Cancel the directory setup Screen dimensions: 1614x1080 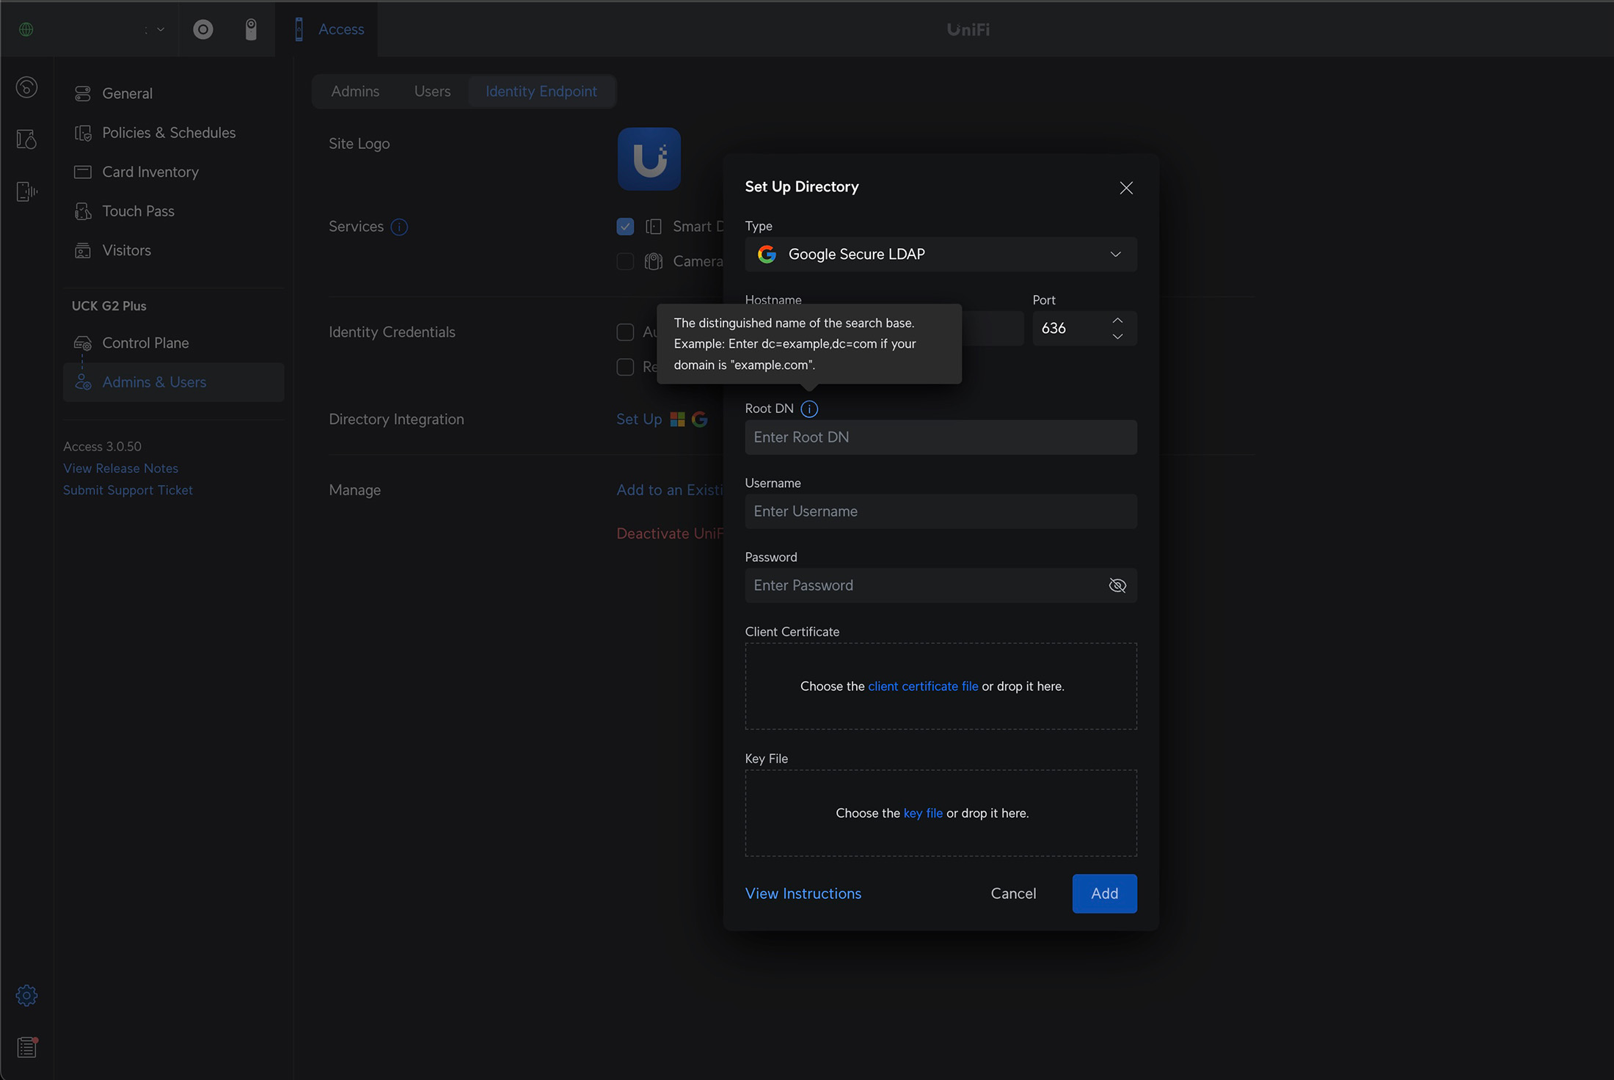[1013, 894]
